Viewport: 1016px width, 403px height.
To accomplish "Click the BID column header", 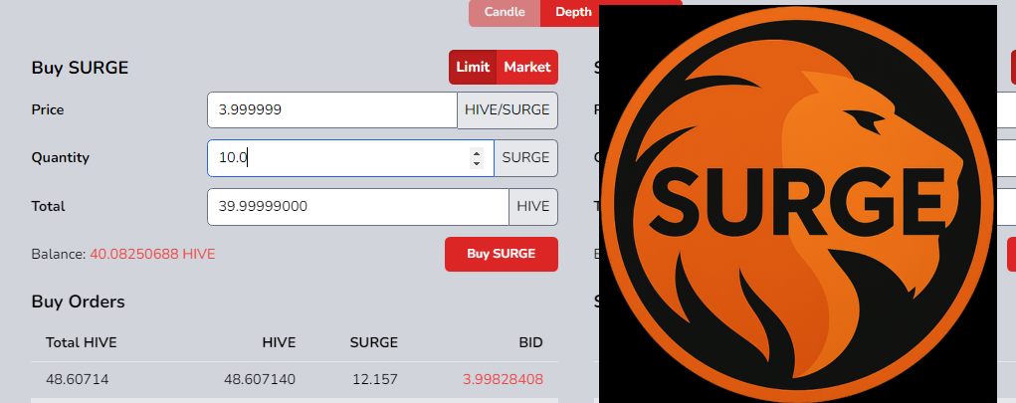I will pos(530,342).
